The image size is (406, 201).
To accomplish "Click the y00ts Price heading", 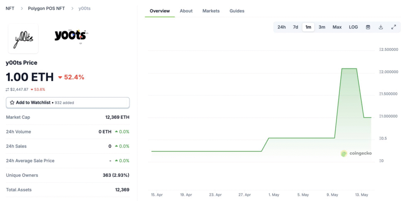I will point(21,63).
